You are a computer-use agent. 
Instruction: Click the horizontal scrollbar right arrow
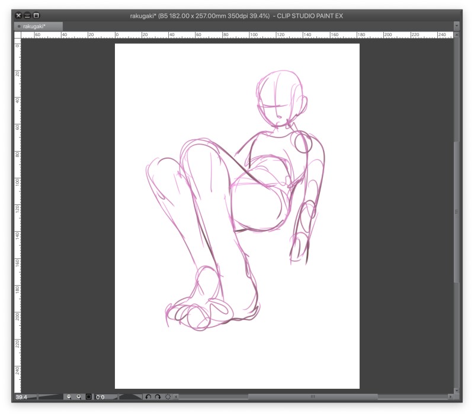[x=450, y=396]
